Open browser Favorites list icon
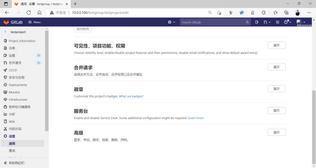 coord(276,12)
